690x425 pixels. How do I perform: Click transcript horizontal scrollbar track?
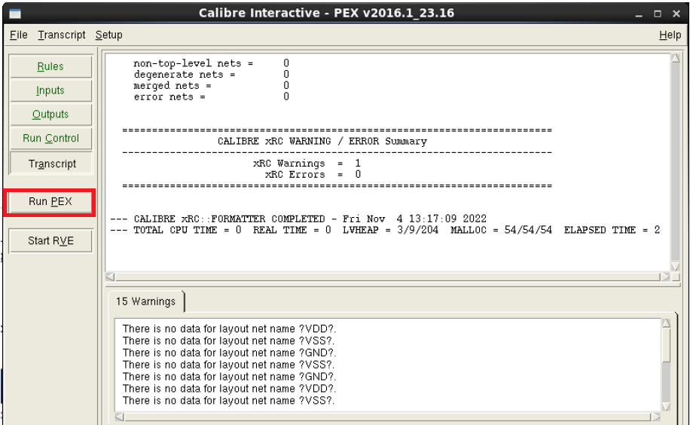tap(388, 277)
